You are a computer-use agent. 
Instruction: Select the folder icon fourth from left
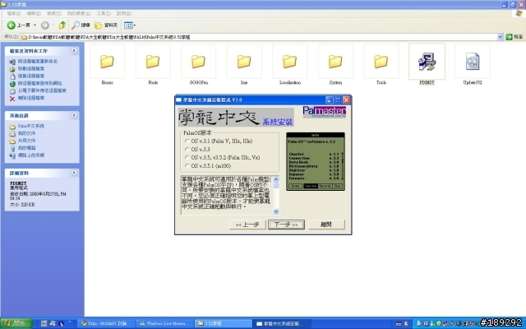pyautogui.click(x=244, y=62)
